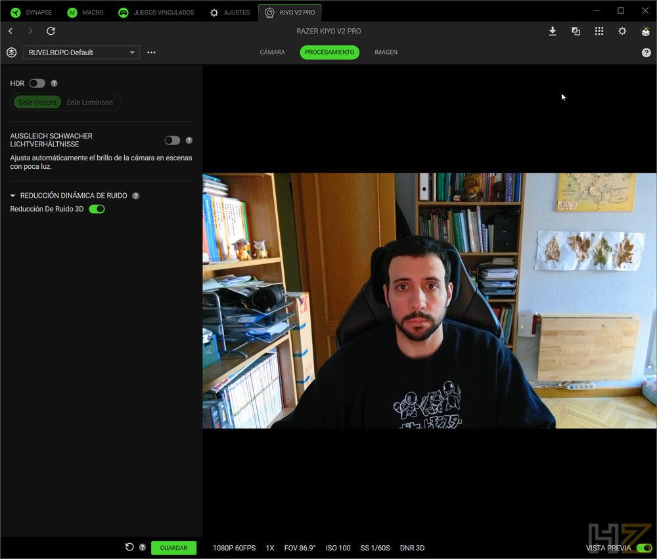Click the 1080P 60FPS status text

point(235,548)
